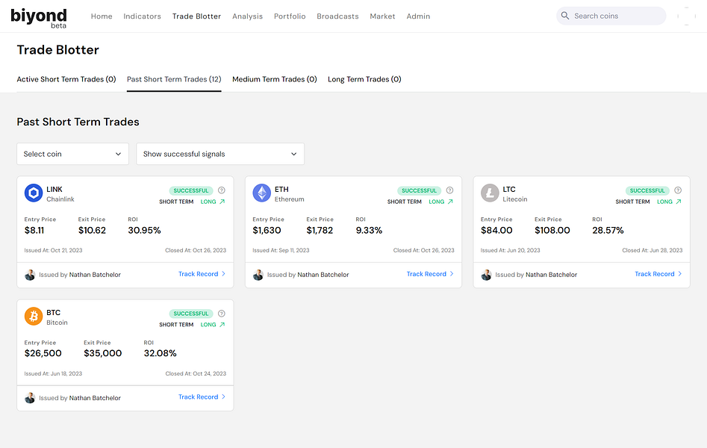The image size is (707, 448).
Task: Click Nathan Batchelor avatar on ETH card
Action: click(258, 275)
